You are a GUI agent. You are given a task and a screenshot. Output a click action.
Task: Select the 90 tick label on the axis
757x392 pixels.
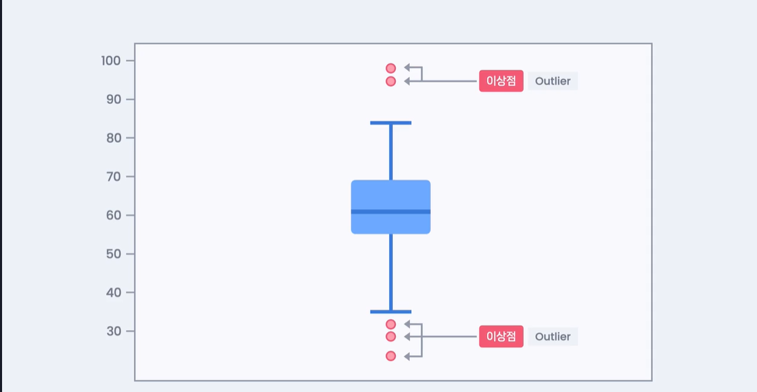(x=114, y=99)
